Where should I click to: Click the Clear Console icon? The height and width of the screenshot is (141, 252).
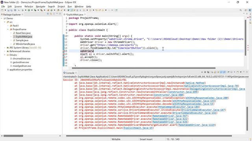point(212,72)
